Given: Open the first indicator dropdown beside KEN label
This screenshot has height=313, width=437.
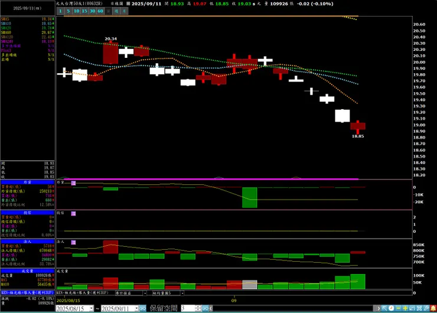Looking at the screenshot, I should coord(145,293).
